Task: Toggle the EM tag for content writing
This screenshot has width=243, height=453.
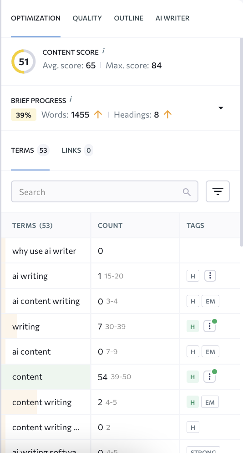Action: pos(210,402)
